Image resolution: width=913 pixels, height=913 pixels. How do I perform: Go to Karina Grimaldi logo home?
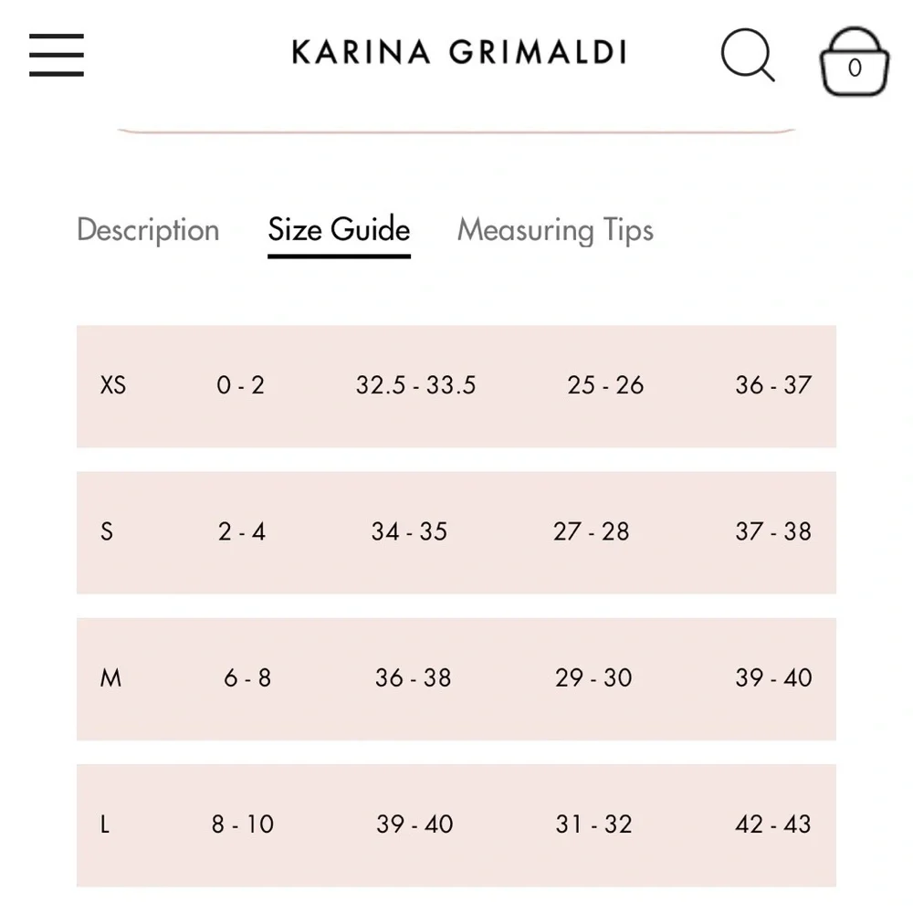(x=459, y=52)
